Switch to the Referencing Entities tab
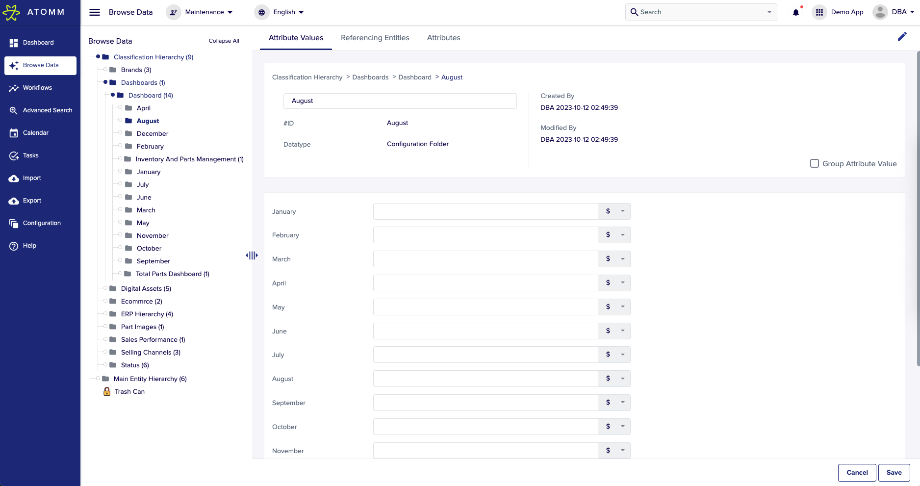Viewport: 920px width, 486px height. (x=375, y=38)
